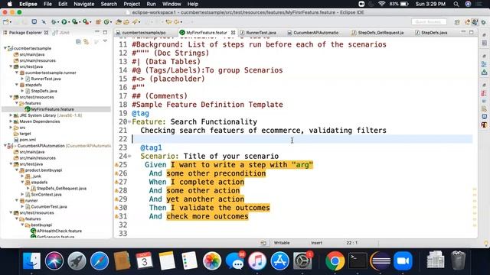
Task: Click the status bar icon beside Writable
Action: (263, 243)
